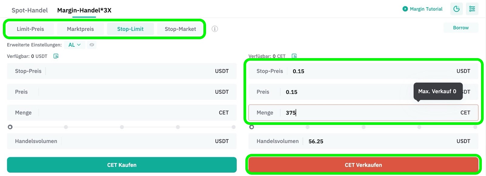
Task: Select the Stop-Limit order type
Action: (130, 29)
